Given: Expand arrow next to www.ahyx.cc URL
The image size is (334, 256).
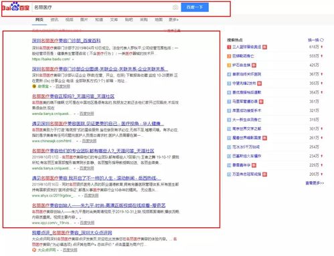Looking at the screenshot, I should coord(79,196).
